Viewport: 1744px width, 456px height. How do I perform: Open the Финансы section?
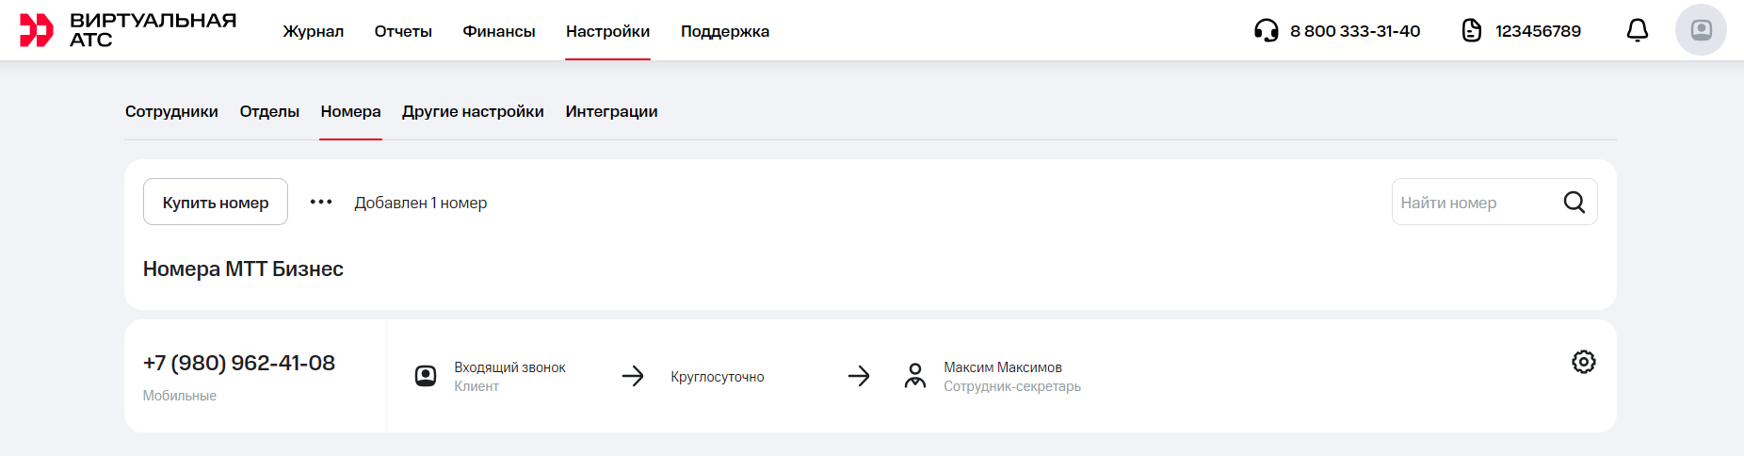498,31
